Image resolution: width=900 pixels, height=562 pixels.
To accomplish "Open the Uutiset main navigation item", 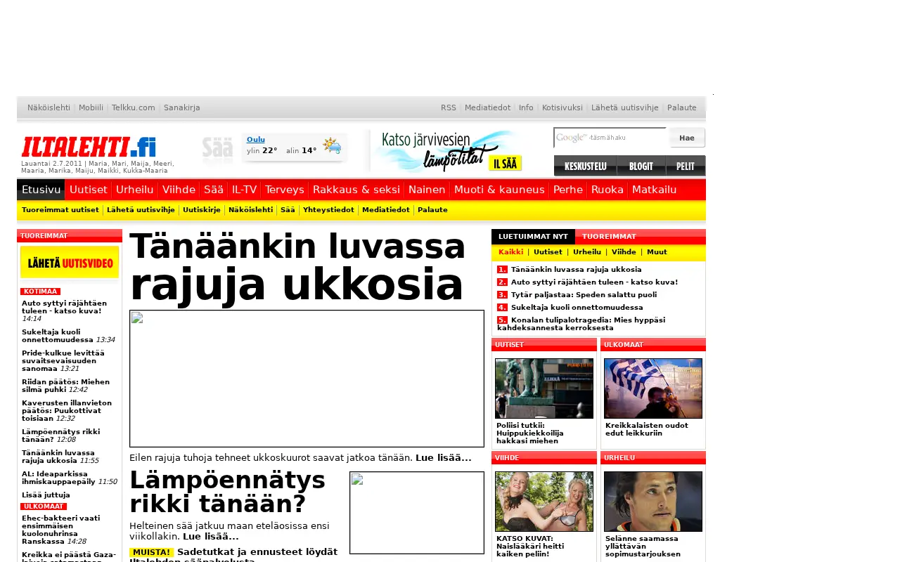I will [x=89, y=190].
